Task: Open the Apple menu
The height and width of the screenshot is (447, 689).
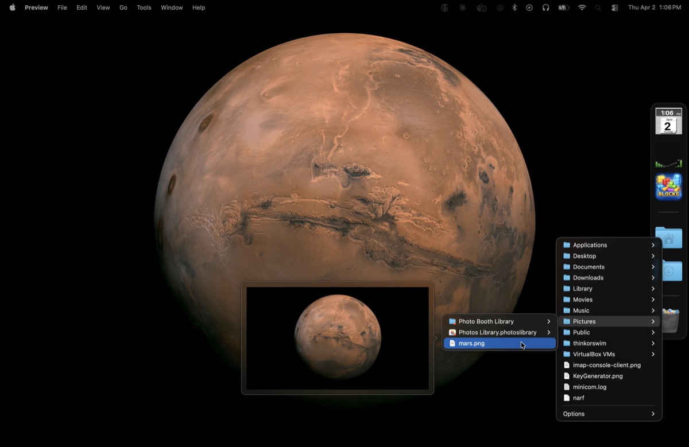Action: tap(12, 7)
